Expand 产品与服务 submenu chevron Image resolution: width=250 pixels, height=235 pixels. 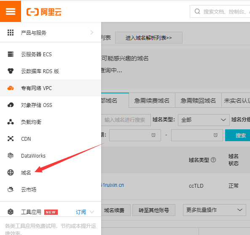pyautogui.click(x=92, y=32)
